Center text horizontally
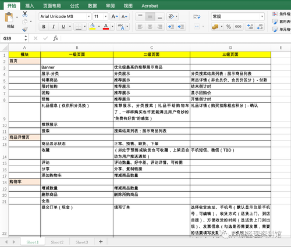Viewport: 291px width, 247px height. click(150, 27)
